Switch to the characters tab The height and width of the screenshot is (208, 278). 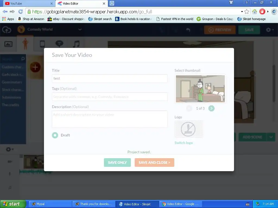click(x=25, y=44)
